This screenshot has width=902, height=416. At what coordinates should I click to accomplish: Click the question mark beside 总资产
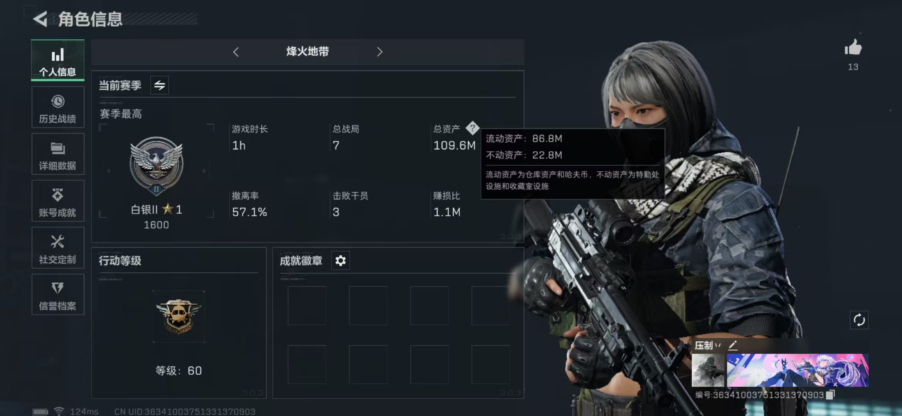click(x=472, y=128)
